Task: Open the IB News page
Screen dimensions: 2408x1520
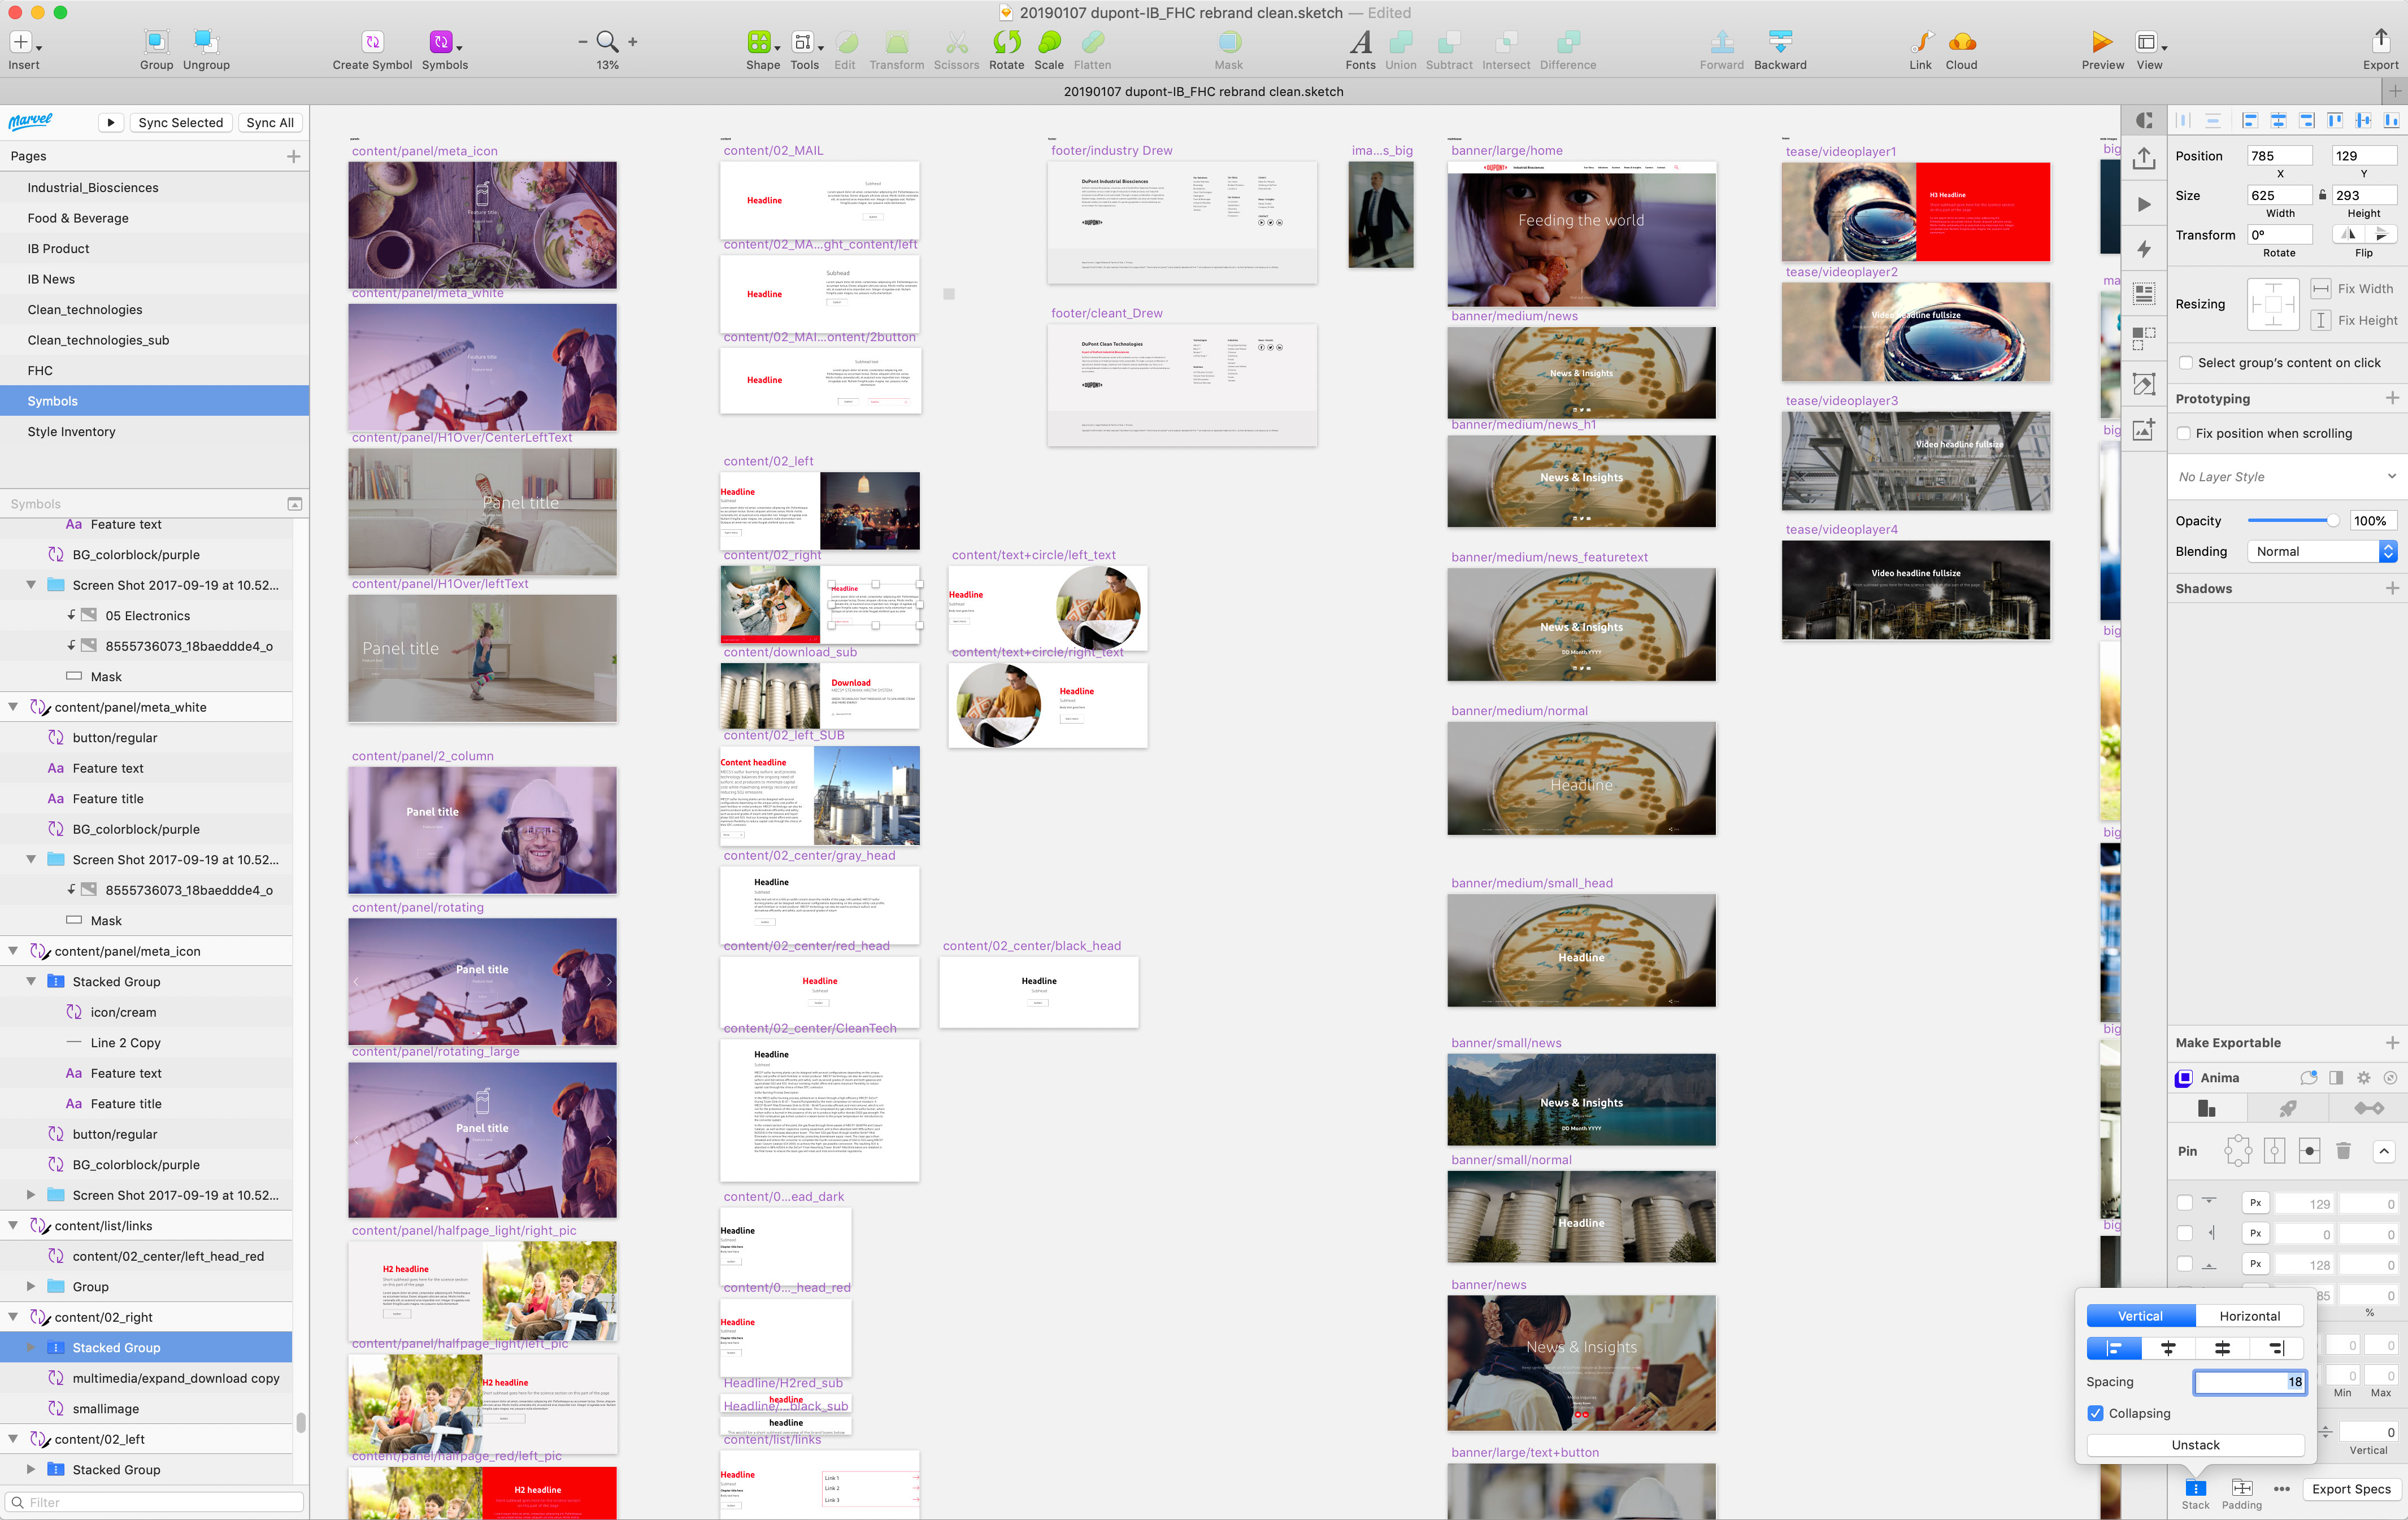Action: coord(154,279)
